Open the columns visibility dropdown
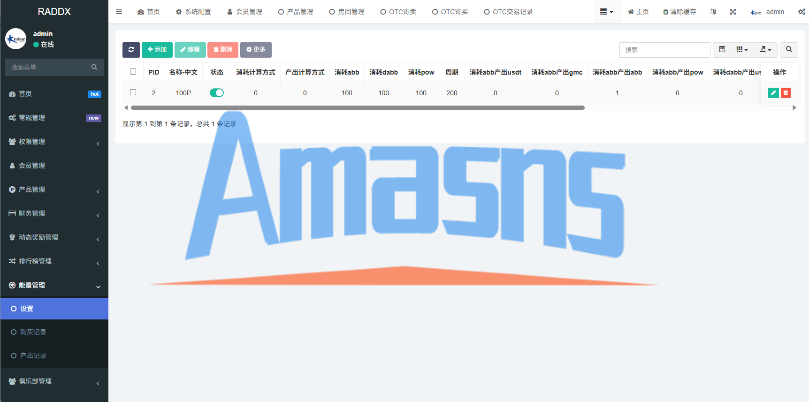Screen dimensions: 809x402 (742, 50)
